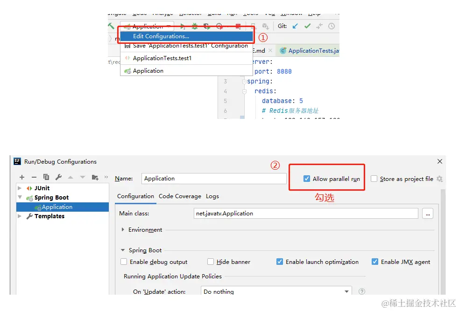
Task: Move configuration up arrow icon
Action: coord(71,177)
